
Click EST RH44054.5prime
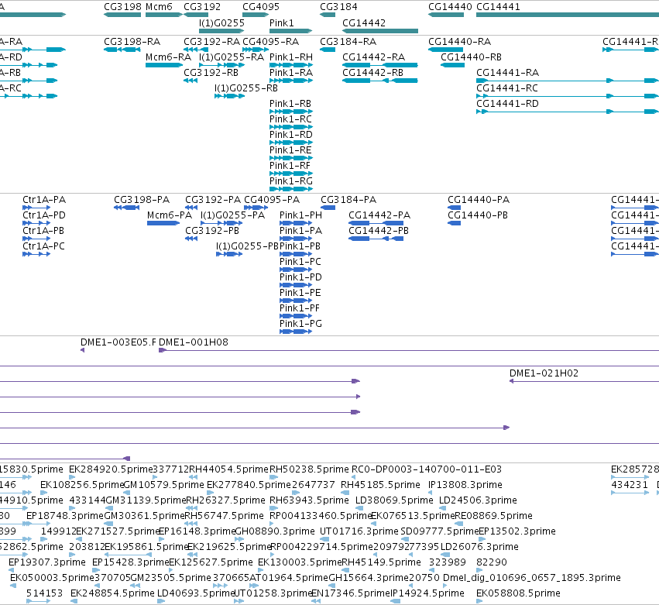[194, 477]
